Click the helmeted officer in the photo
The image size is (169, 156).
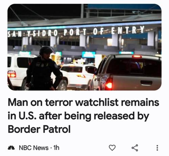tap(44, 69)
